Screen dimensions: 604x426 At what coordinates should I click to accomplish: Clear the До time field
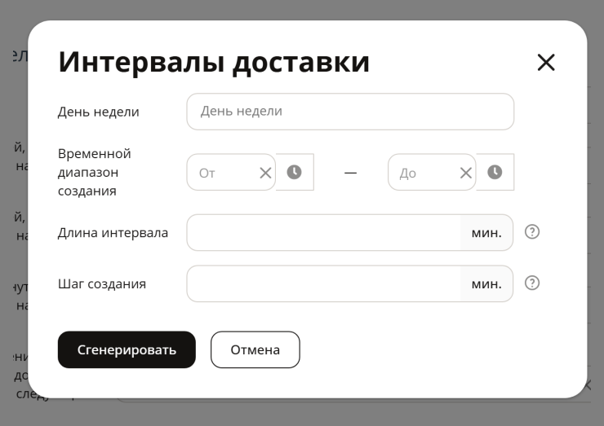point(466,173)
